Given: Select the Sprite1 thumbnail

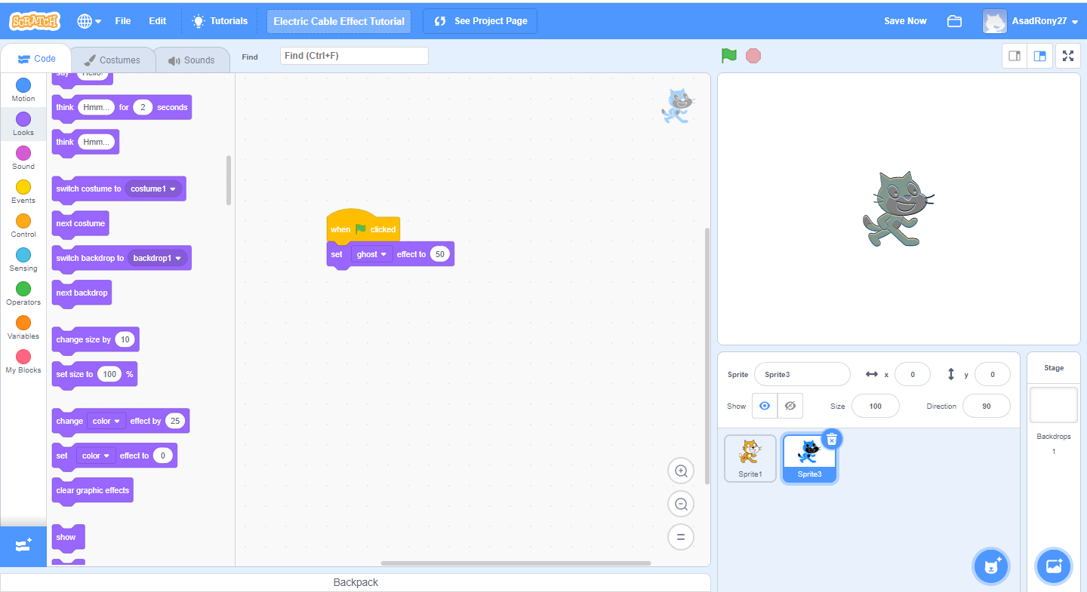Looking at the screenshot, I should coord(750,457).
